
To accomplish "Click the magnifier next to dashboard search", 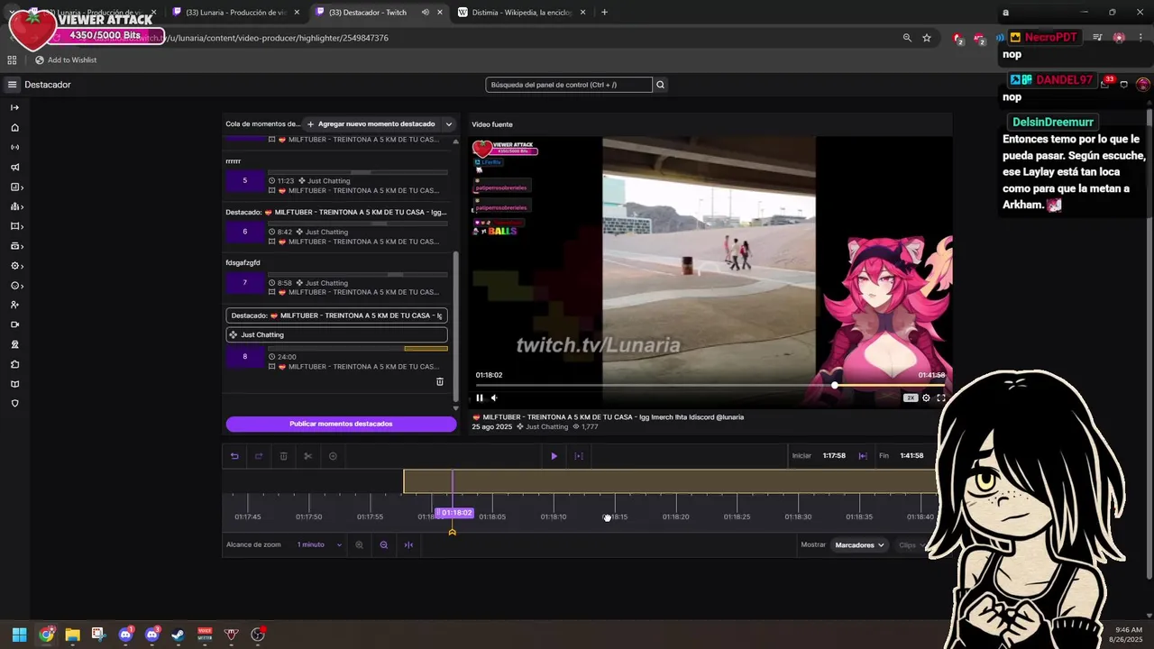I will pyautogui.click(x=660, y=85).
